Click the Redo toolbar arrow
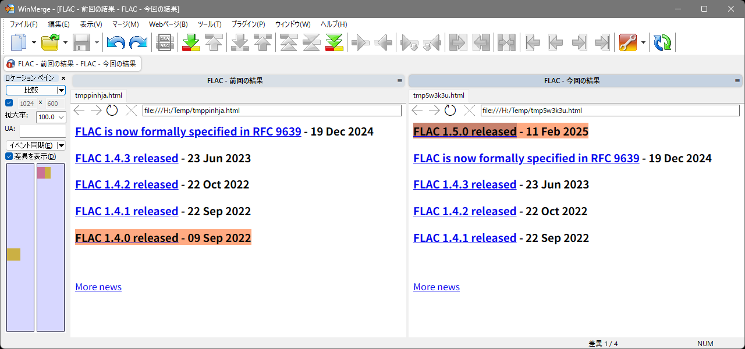Image resolution: width=745 pixels, height=349 pixels. point(139,42)
